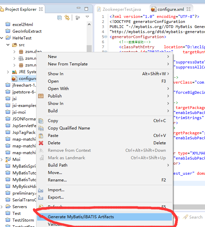Select the jpetstore-6 project
The image size is (205, 227).
(24, 92)
